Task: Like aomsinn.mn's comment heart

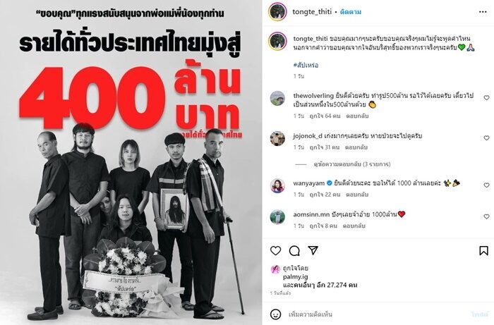Action: (487, 216)
